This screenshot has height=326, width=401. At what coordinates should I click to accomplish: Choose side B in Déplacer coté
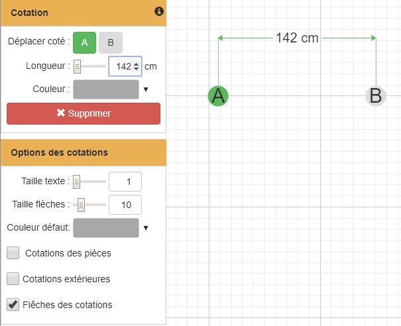(x=111, y=42)
